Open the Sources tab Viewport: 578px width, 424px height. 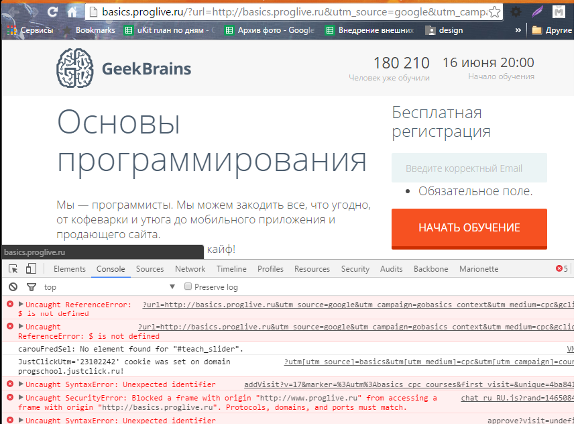tap(150, 269)
